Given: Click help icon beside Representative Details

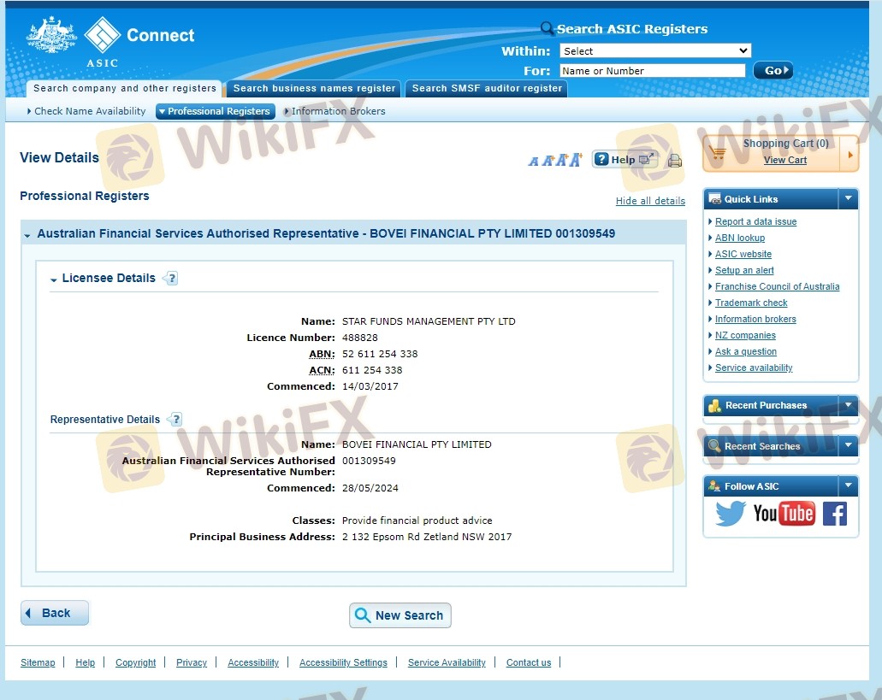Looking at the screenshot, I should [x=175, y=420].
